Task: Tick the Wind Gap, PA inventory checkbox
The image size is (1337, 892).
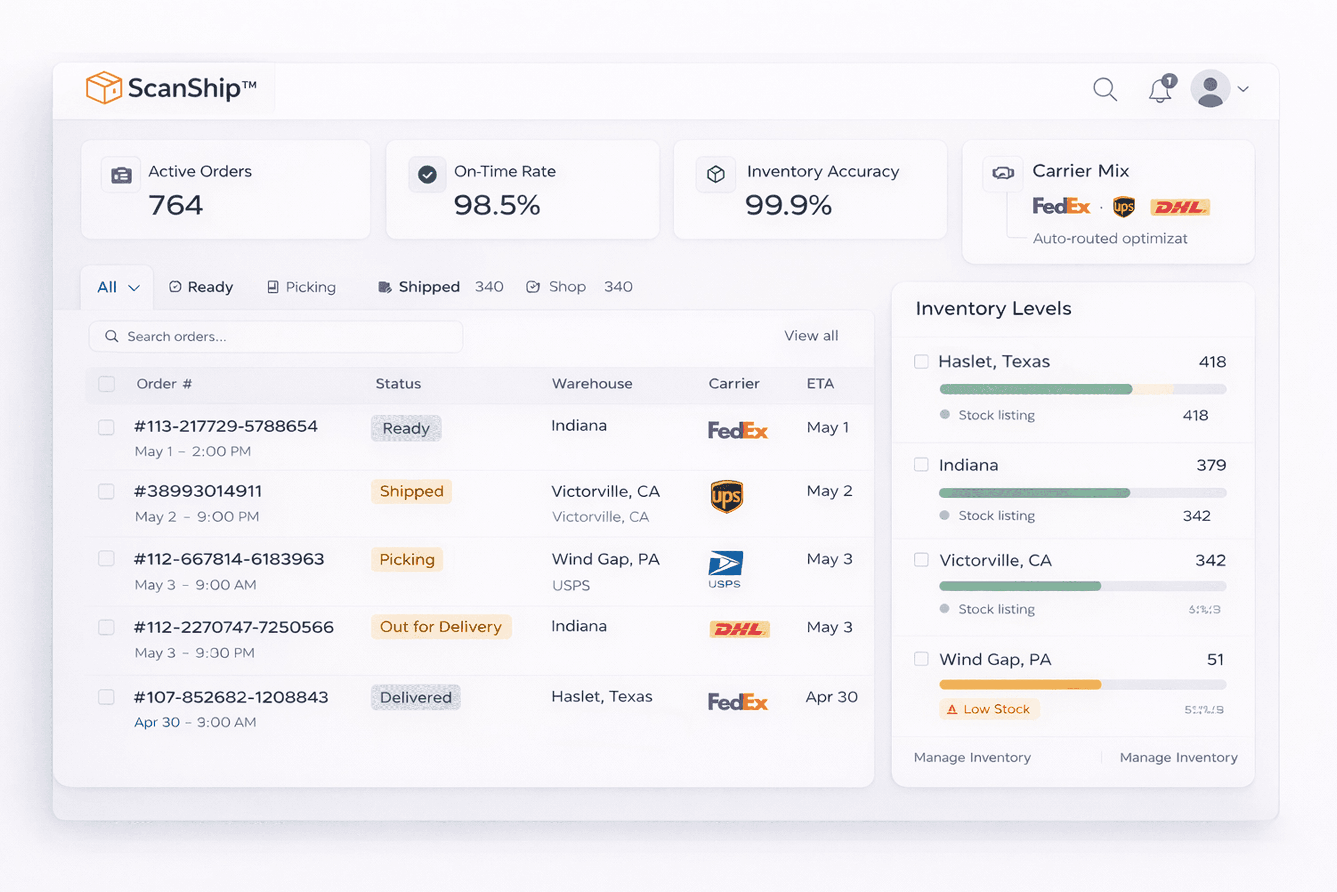Action: click(x=921, y=659)
